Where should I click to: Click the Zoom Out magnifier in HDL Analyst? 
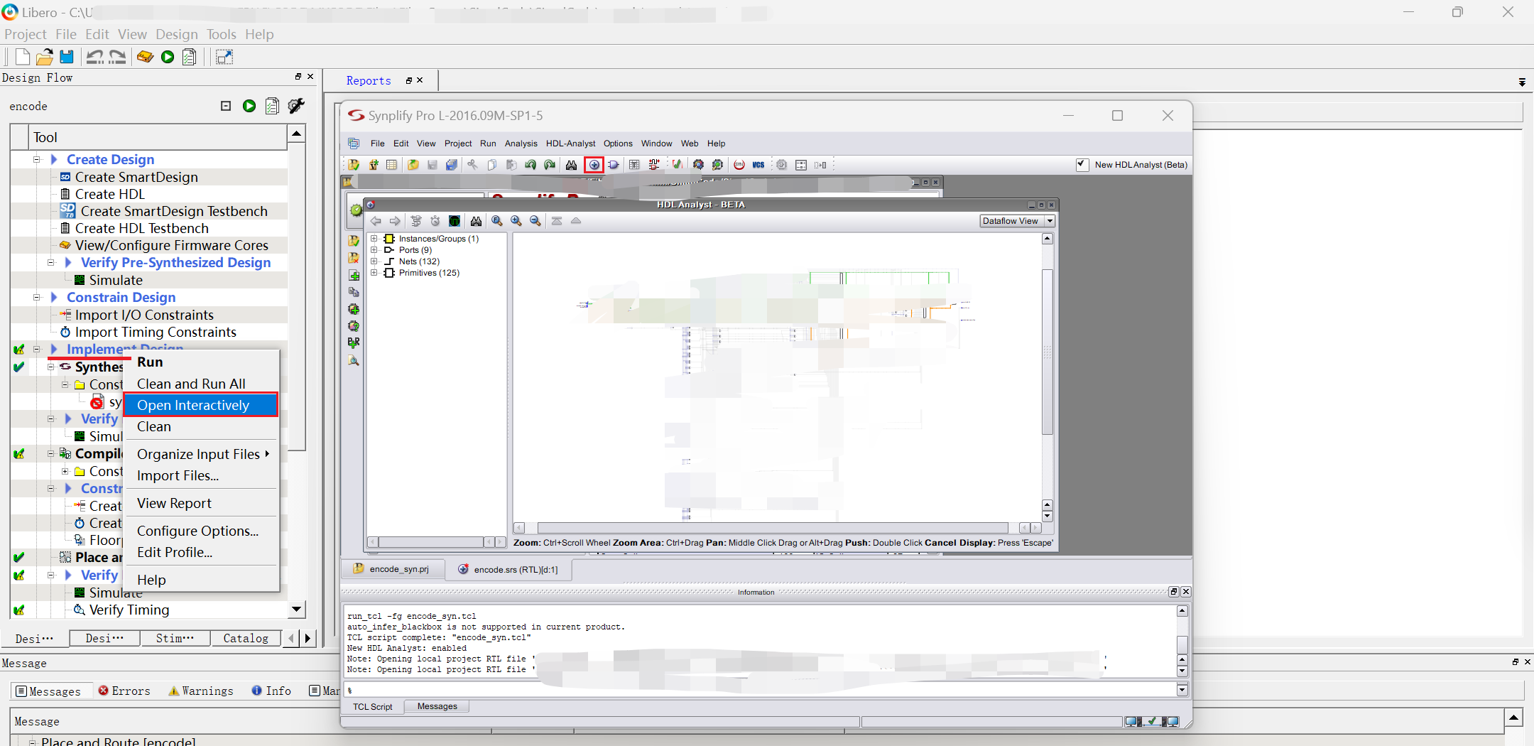click(x=535, y=221)
